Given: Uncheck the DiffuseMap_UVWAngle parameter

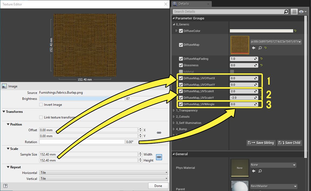Looking at the screenshot, I should [180, 104].
